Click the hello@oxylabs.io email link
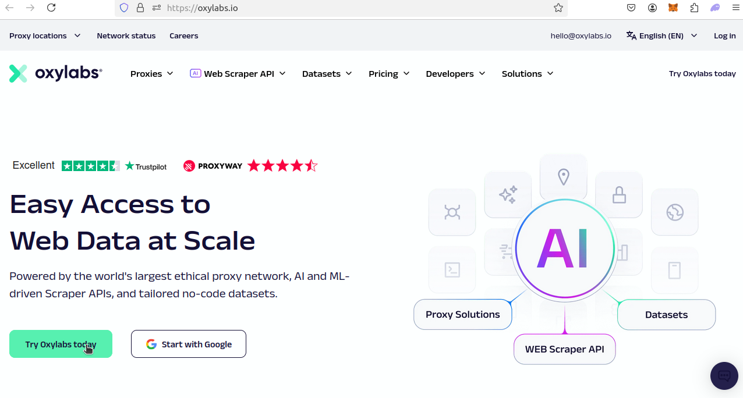This screenshot has height=398, width=743. click(581, 35)
